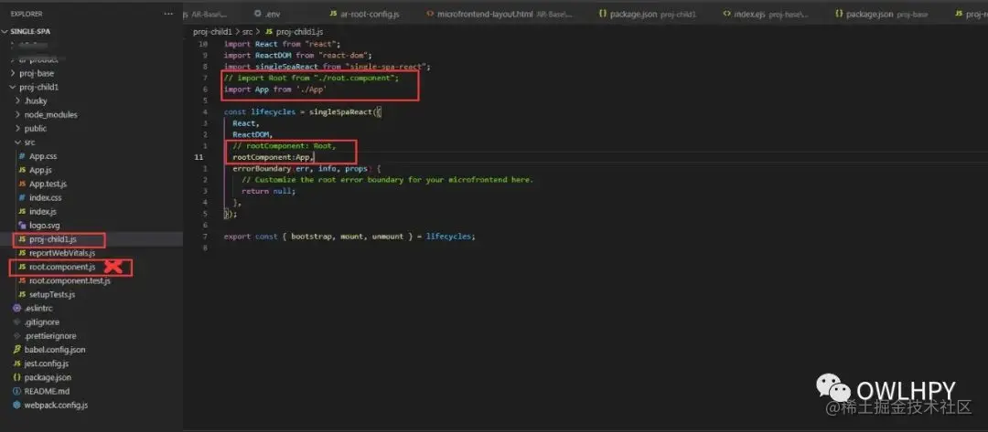Click the logo.svg file icon
This screenshot has width=988, height=432.
(x=22, y=225)
